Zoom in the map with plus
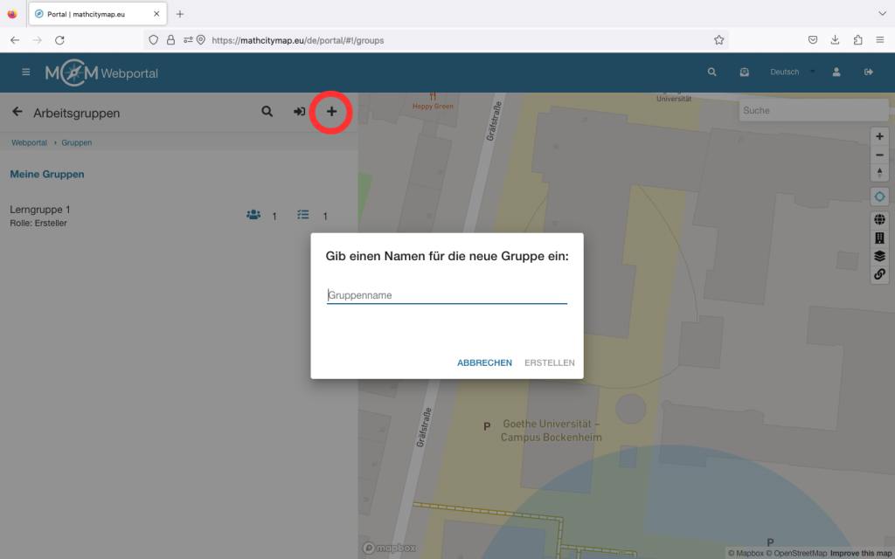Viewport: 895px width, 559px height. [x=879, y=136]
